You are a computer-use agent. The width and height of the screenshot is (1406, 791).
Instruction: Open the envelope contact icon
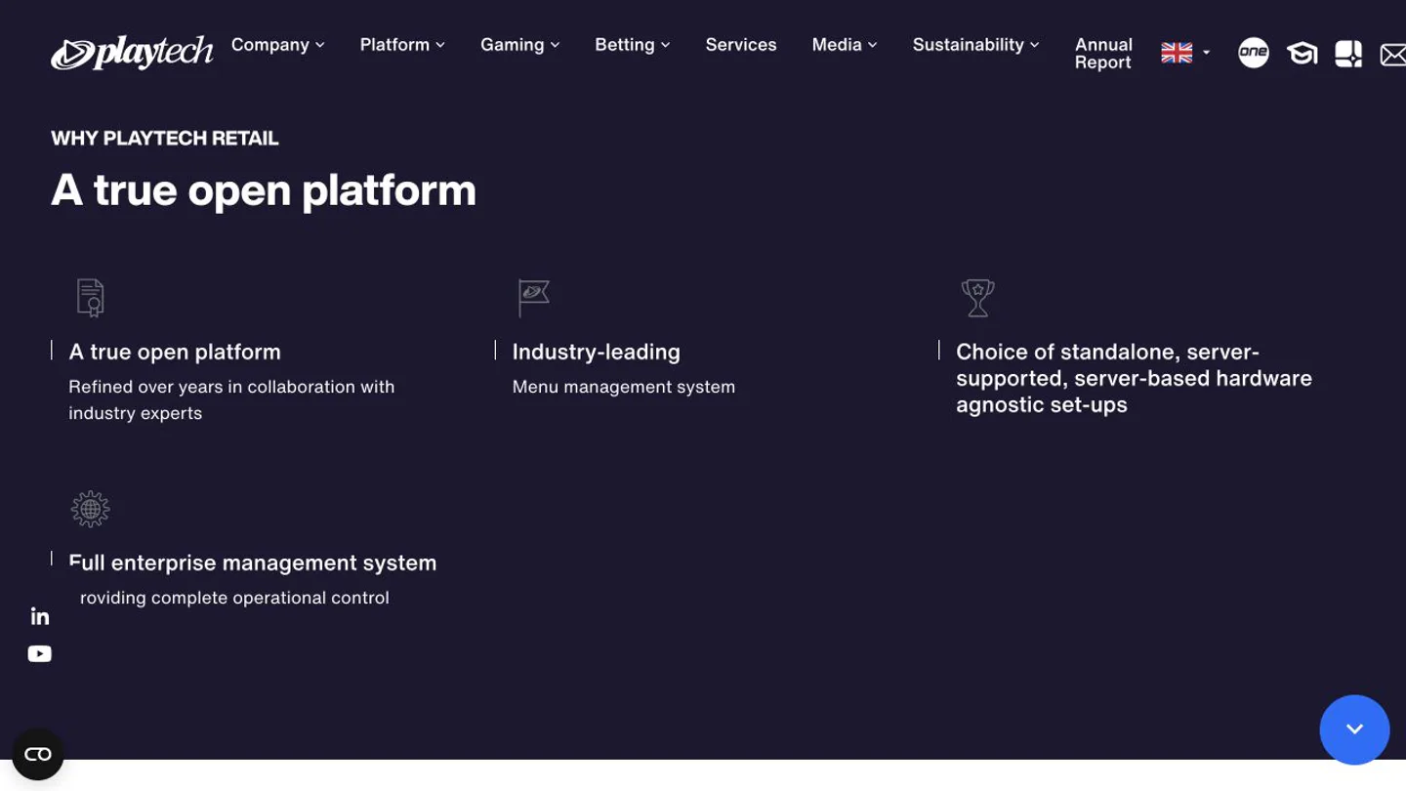click(1393, 55)
